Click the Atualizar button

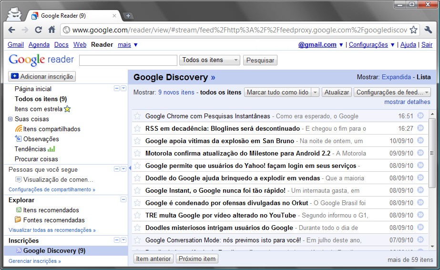tap(337, 93)
